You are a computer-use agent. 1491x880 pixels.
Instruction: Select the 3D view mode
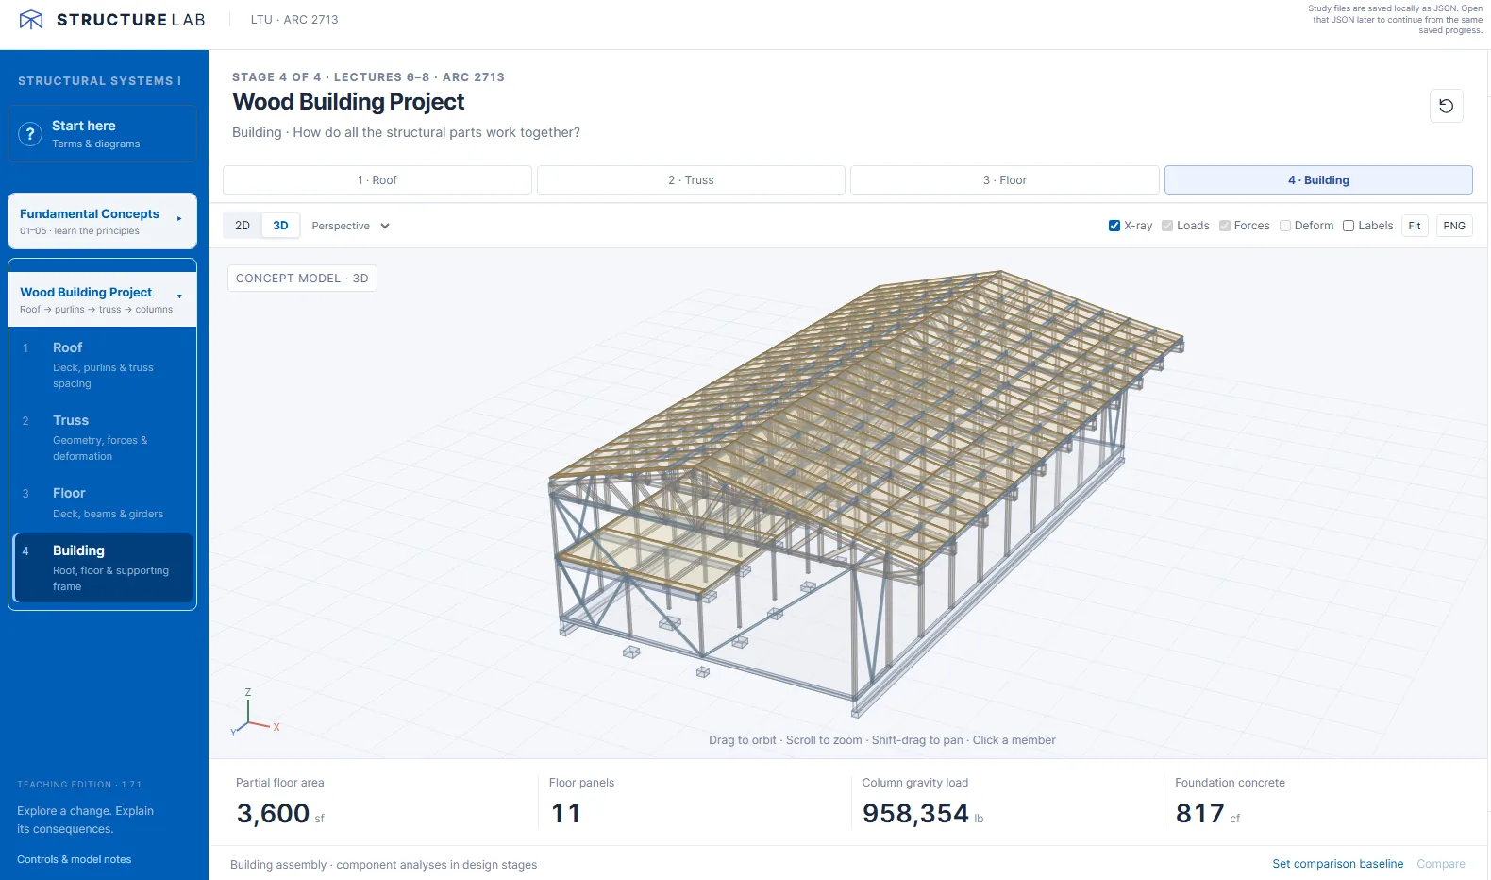[x=280, y=226]
